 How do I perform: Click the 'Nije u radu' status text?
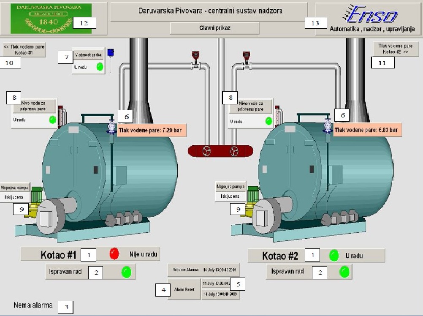[143, 254]
